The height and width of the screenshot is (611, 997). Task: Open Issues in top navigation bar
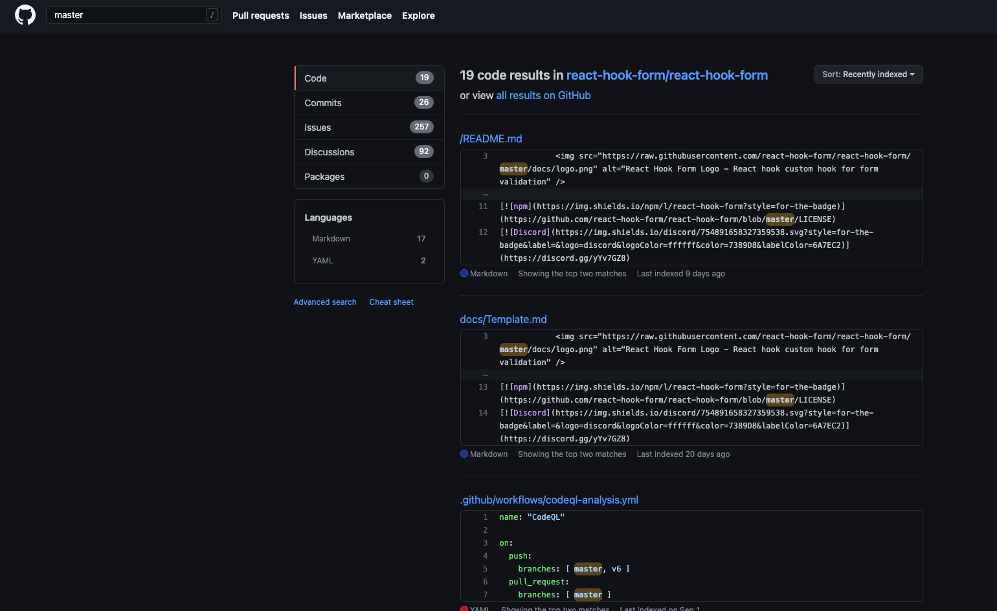pos(313,16)
